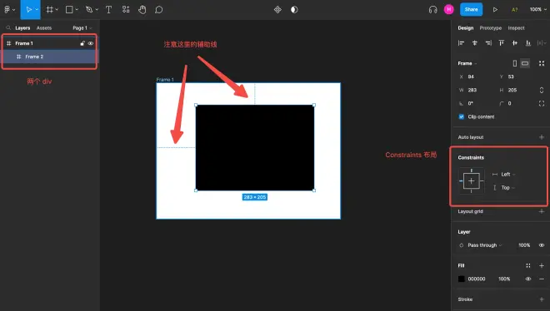Click the Resize to fit icon
This screenshot has height=311, width=550.
point(542,63)
